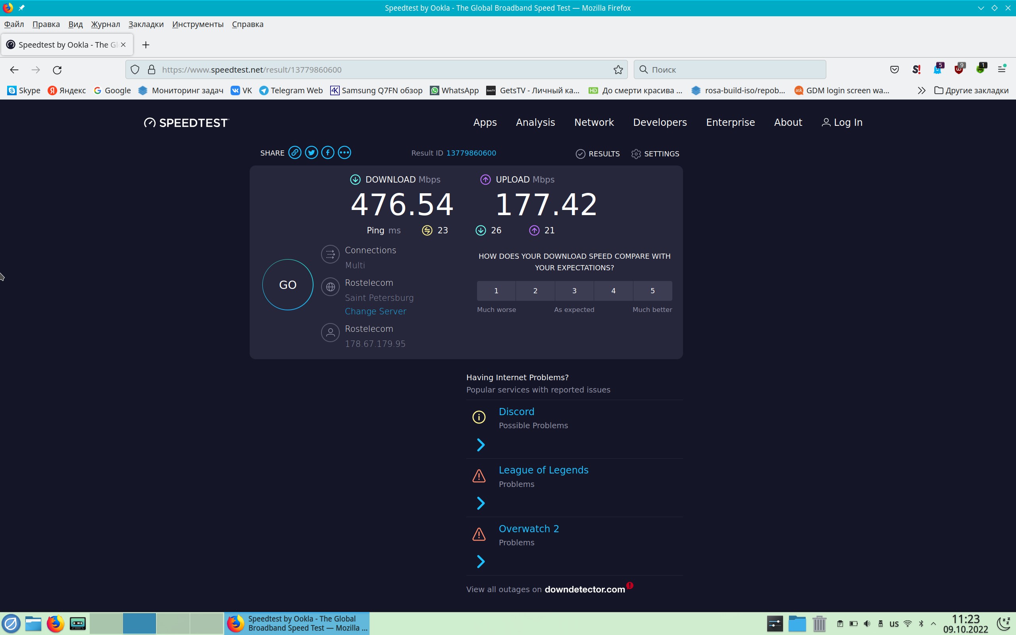Viewport: 1016px width, 635px height.
Task: Open Analysis navigation item
Action: (x=535, y=122)
